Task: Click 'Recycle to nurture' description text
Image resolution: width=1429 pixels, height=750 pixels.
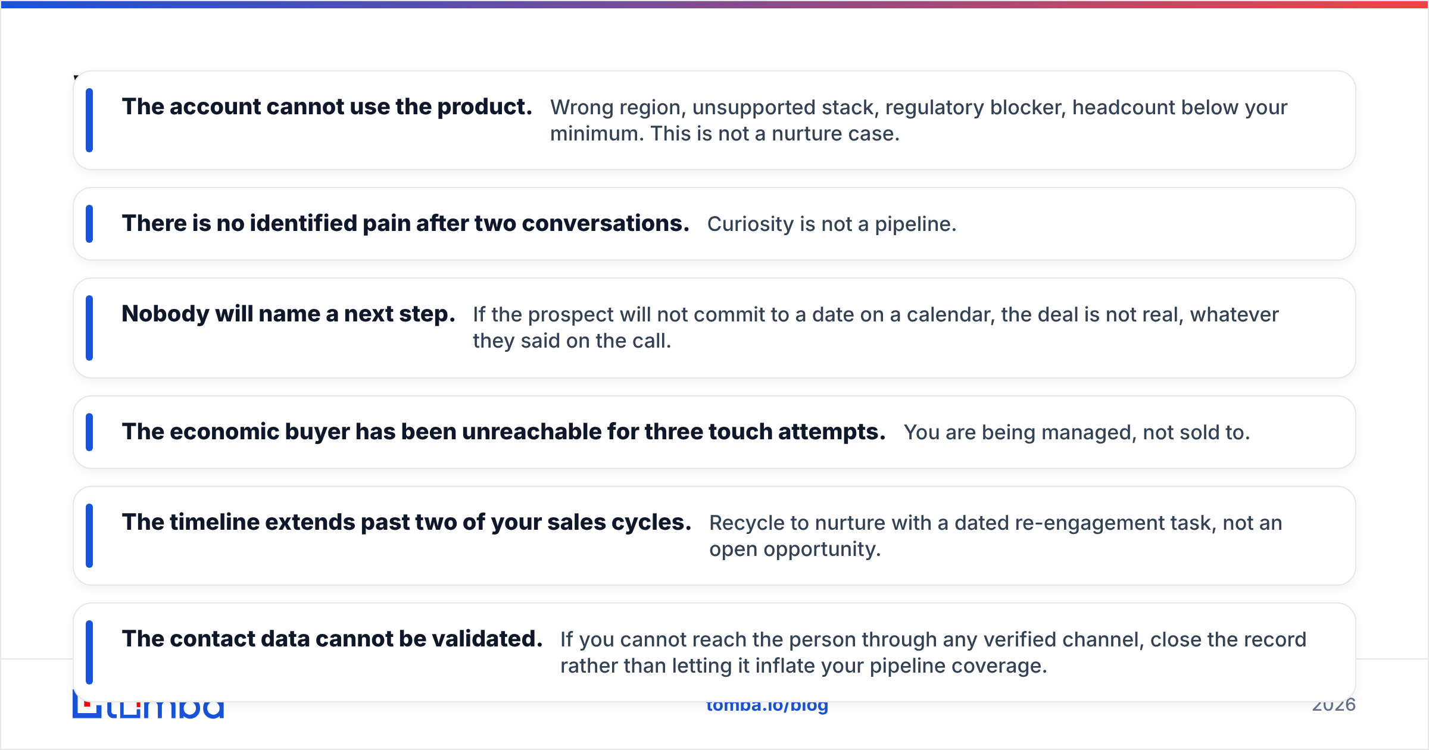Action: (996, 536)
